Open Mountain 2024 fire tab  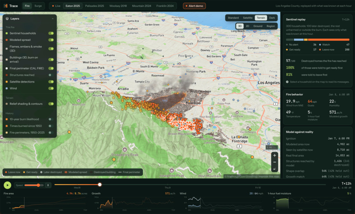click(x=141, y=6)
